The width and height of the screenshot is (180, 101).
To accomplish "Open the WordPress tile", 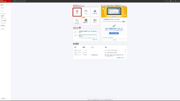I will [x=95, y=12].
